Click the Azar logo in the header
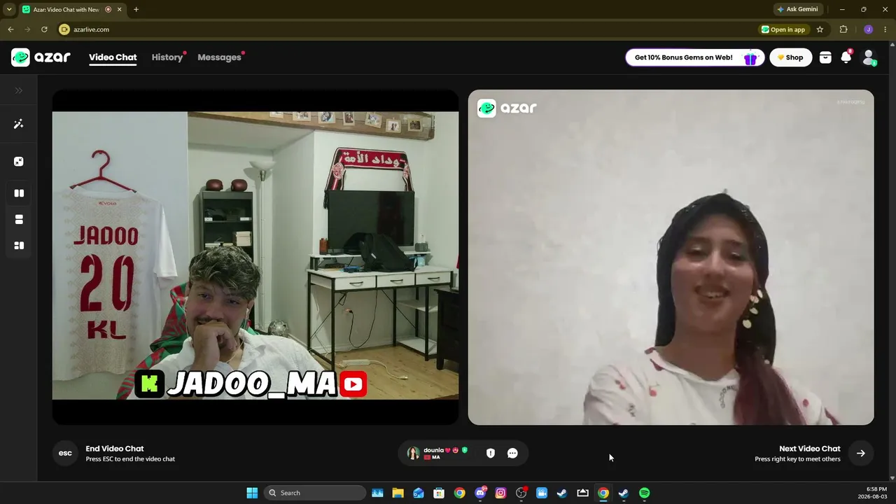The width and height of the screenshot is (896, 504). 41,57
